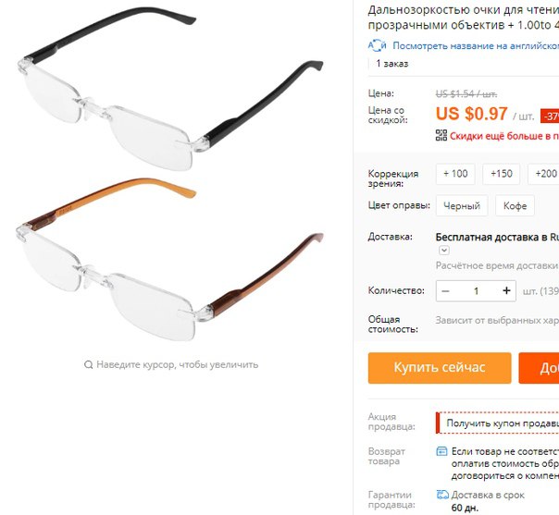559x515 pixels.
Task: Click the quantity input field
Action: point(476,291)
